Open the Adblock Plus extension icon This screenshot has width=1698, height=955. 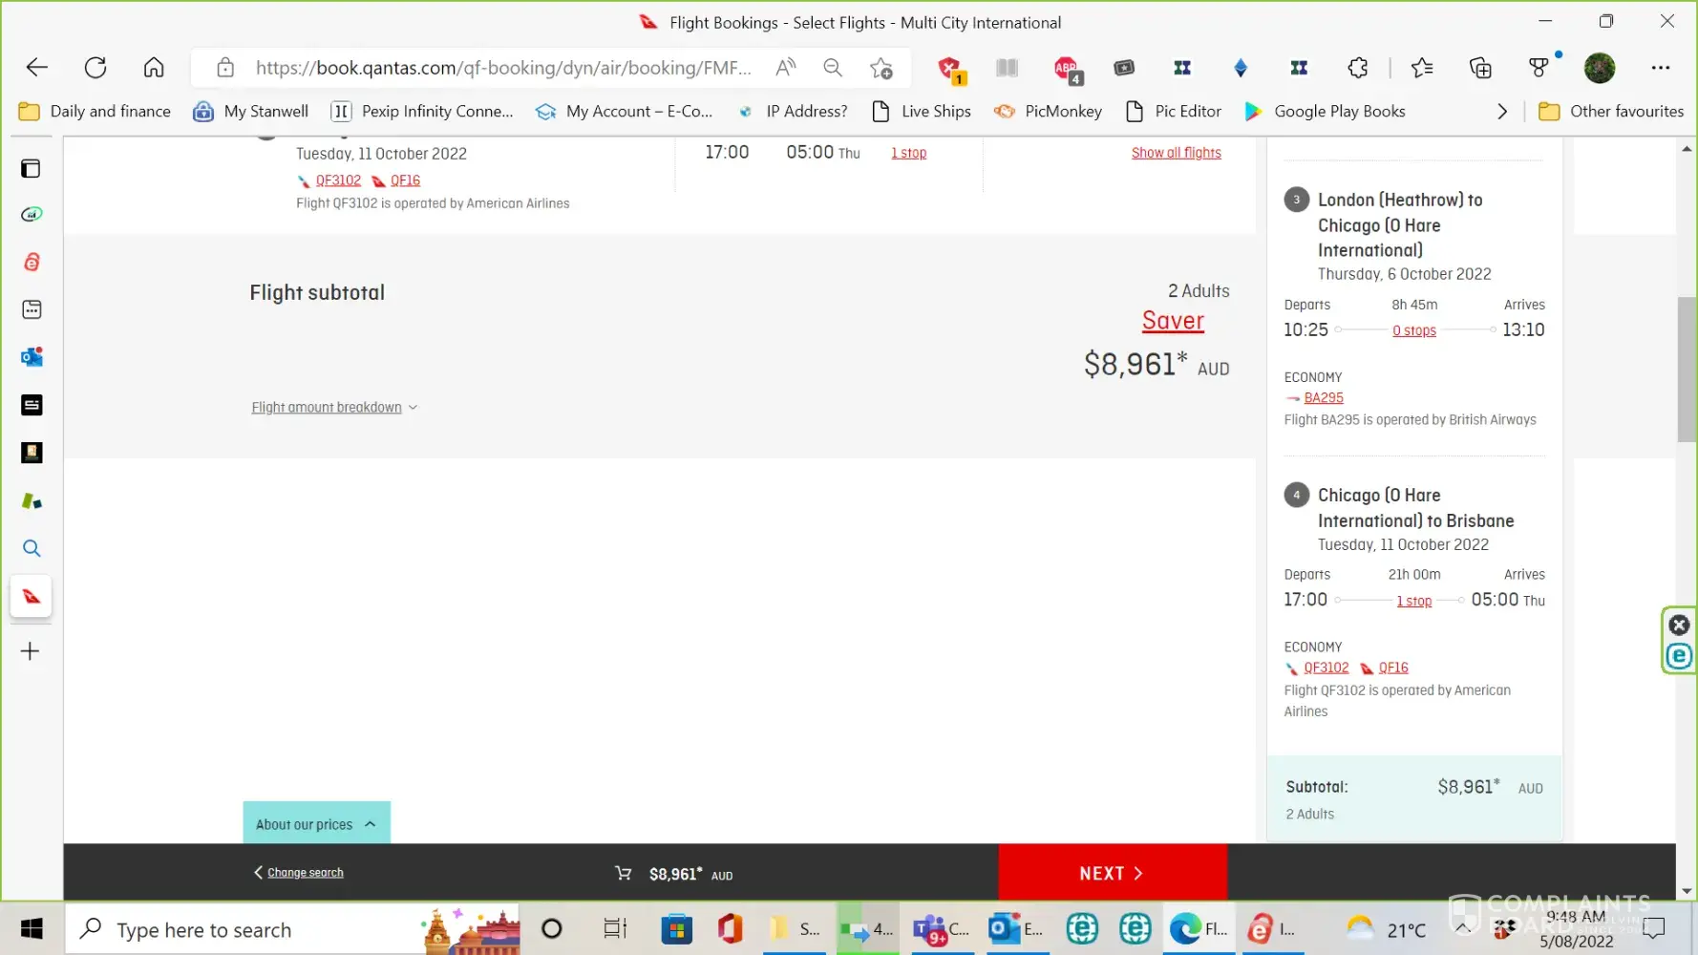pyautogui.click(x=1067, y=69)
